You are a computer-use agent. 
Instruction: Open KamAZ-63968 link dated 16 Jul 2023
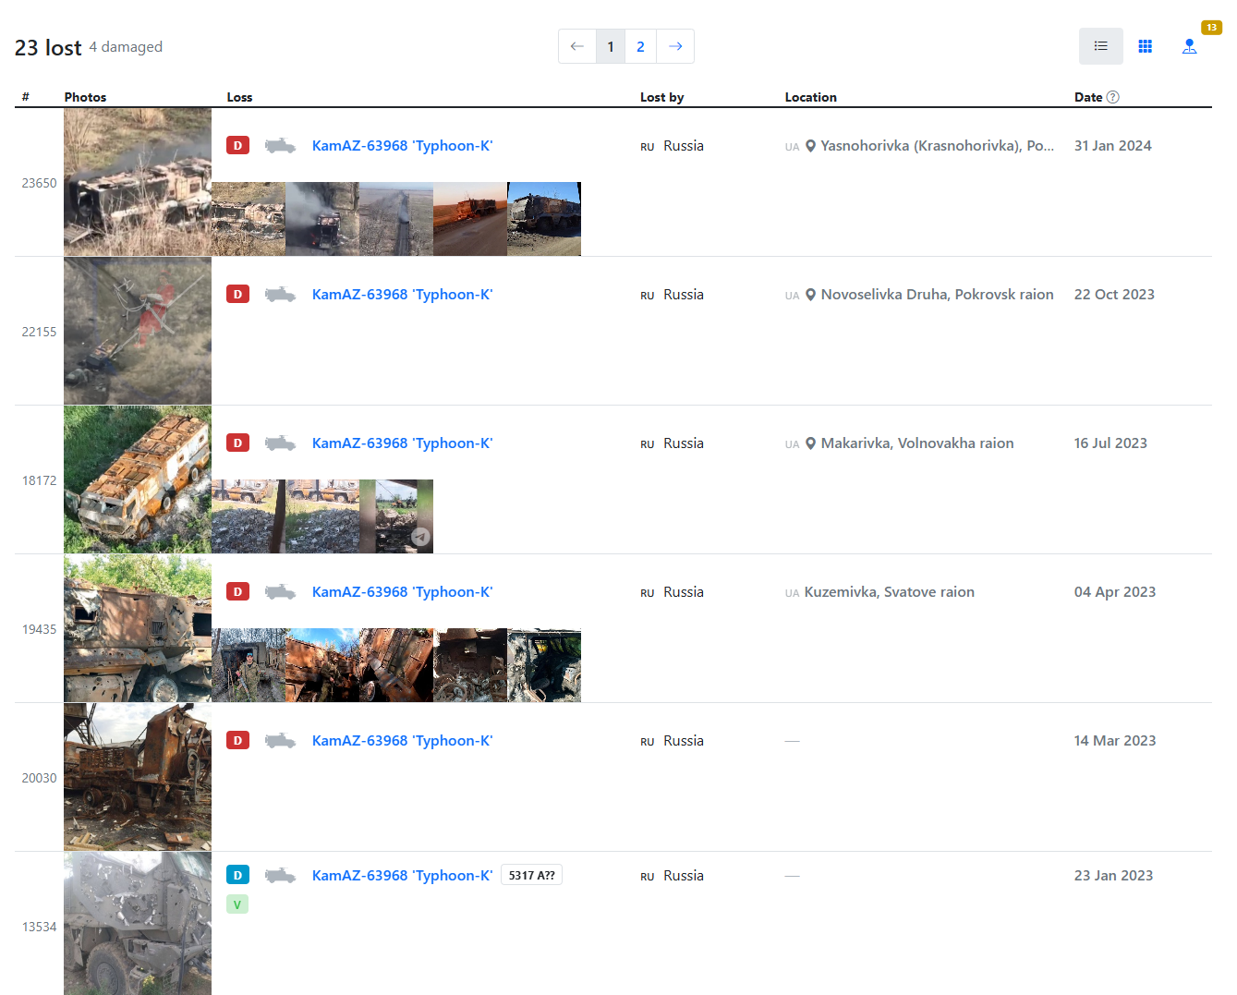402,443
